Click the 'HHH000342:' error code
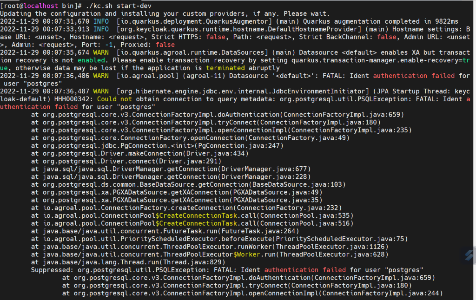This screenshot has width=476, height=300. point(74,99)
